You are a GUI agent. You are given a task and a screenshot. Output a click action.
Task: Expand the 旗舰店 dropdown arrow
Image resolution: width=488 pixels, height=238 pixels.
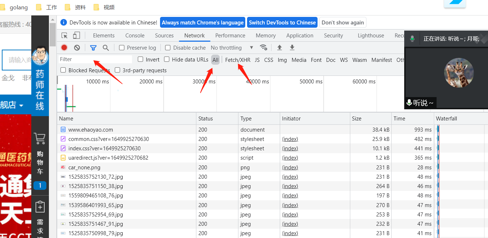[x=21, y=105]
